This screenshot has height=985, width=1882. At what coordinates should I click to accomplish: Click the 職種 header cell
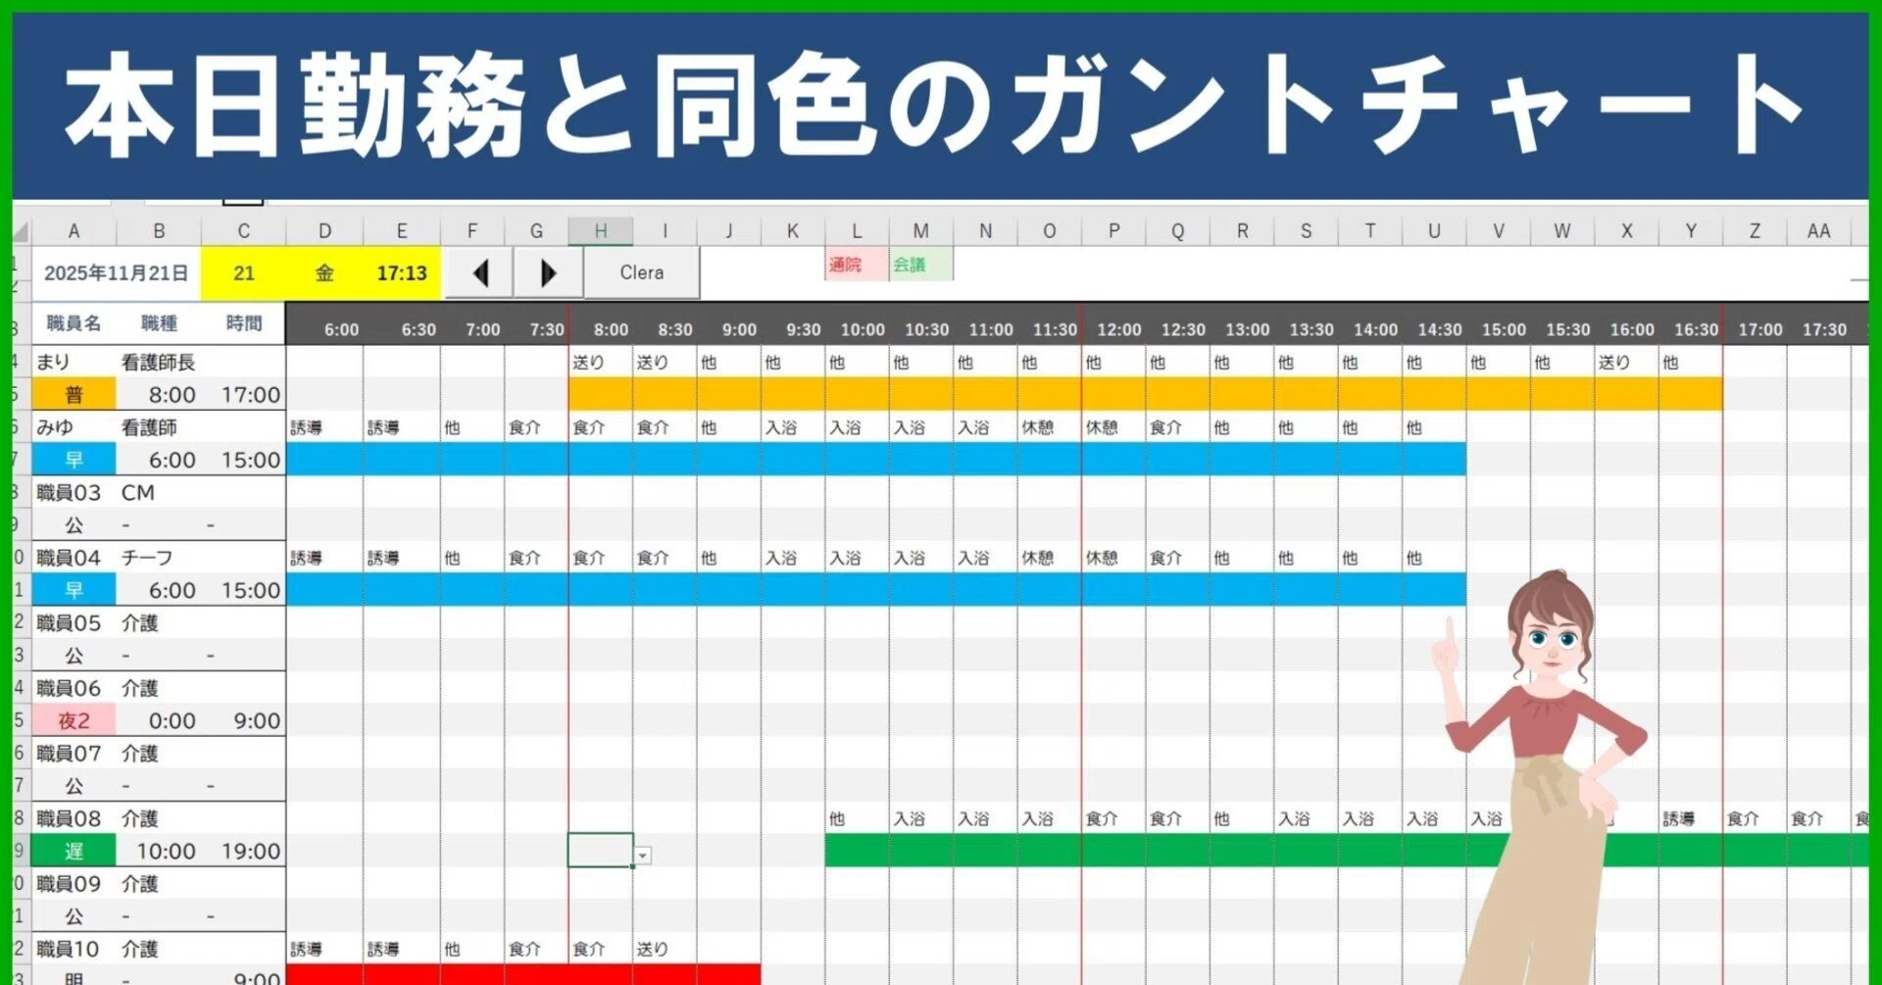pyautogui.click(x=159, y=323)
